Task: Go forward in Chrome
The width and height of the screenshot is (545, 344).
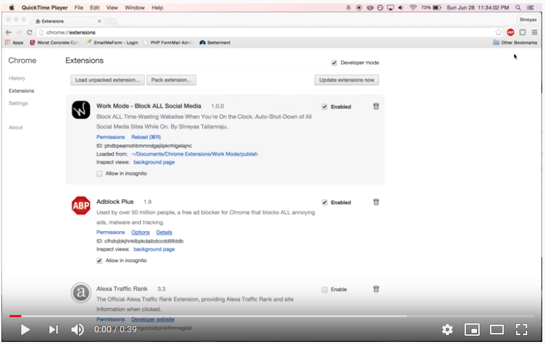Action: [x=19, y=32]
